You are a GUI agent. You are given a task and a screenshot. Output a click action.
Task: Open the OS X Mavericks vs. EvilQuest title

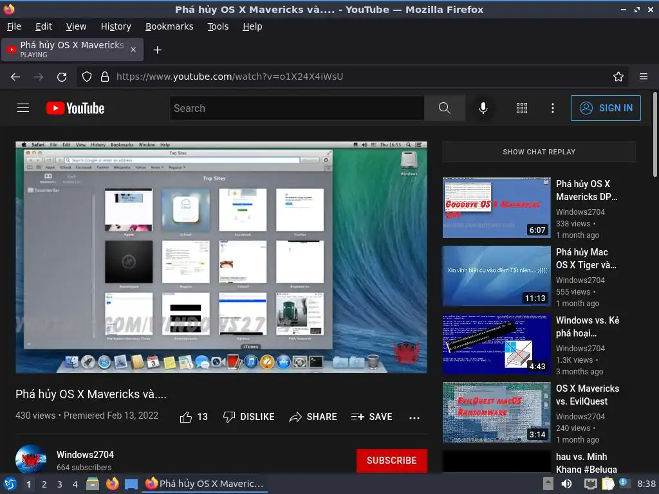point(588,395)
